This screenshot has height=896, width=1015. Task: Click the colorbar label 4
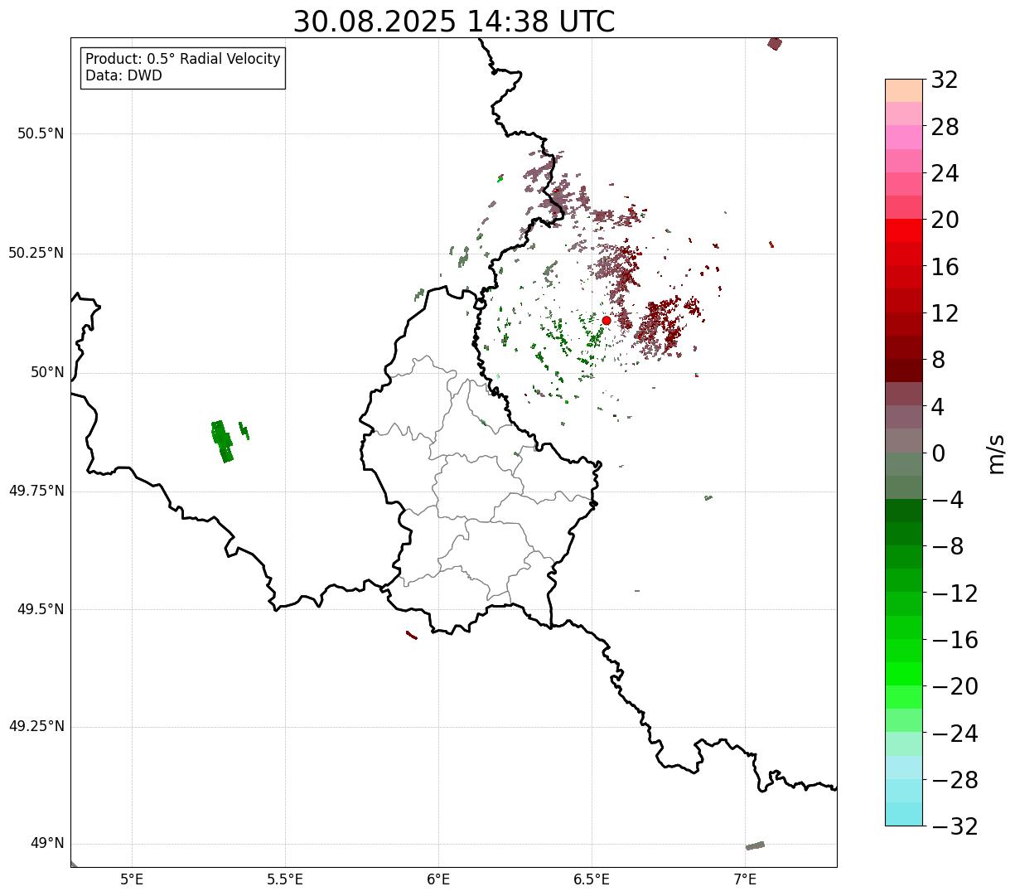click(938, 407)
